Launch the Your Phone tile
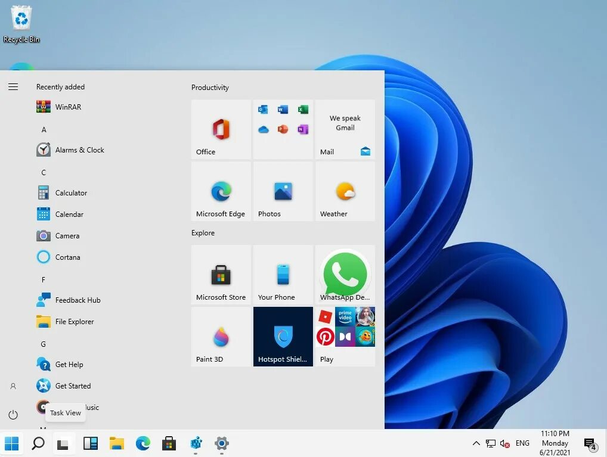This screenshot has width=607, height=457. coord(283,275)
